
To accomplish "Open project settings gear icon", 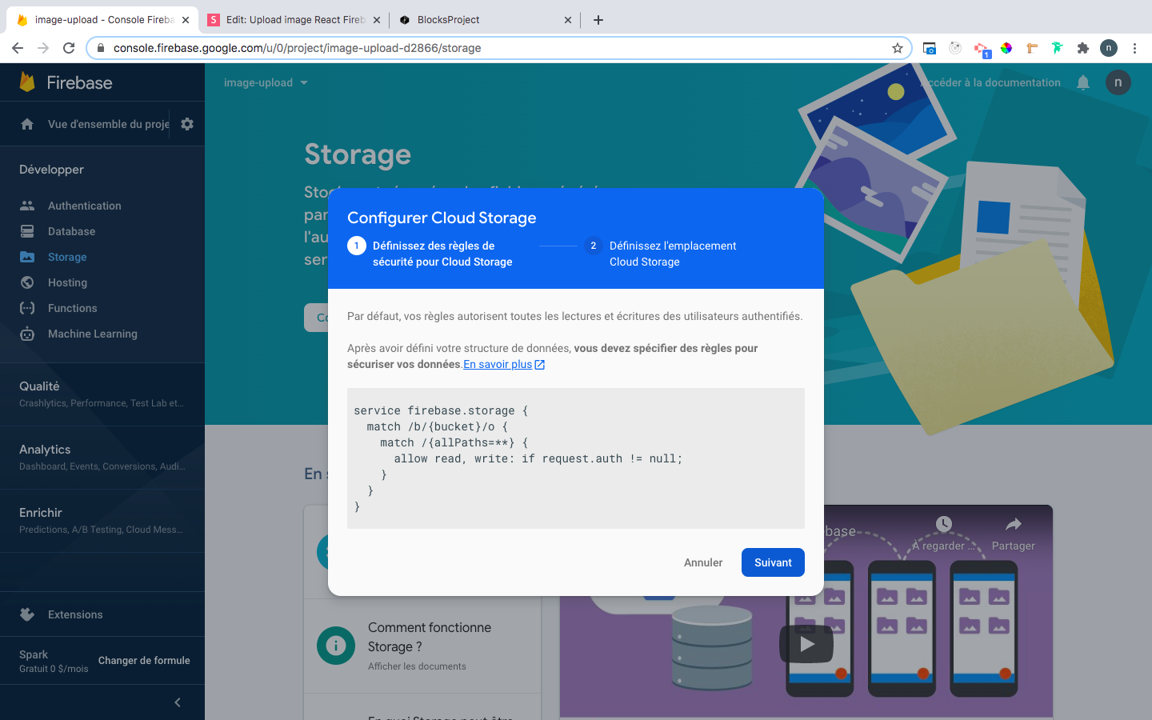I will (187, 124).
